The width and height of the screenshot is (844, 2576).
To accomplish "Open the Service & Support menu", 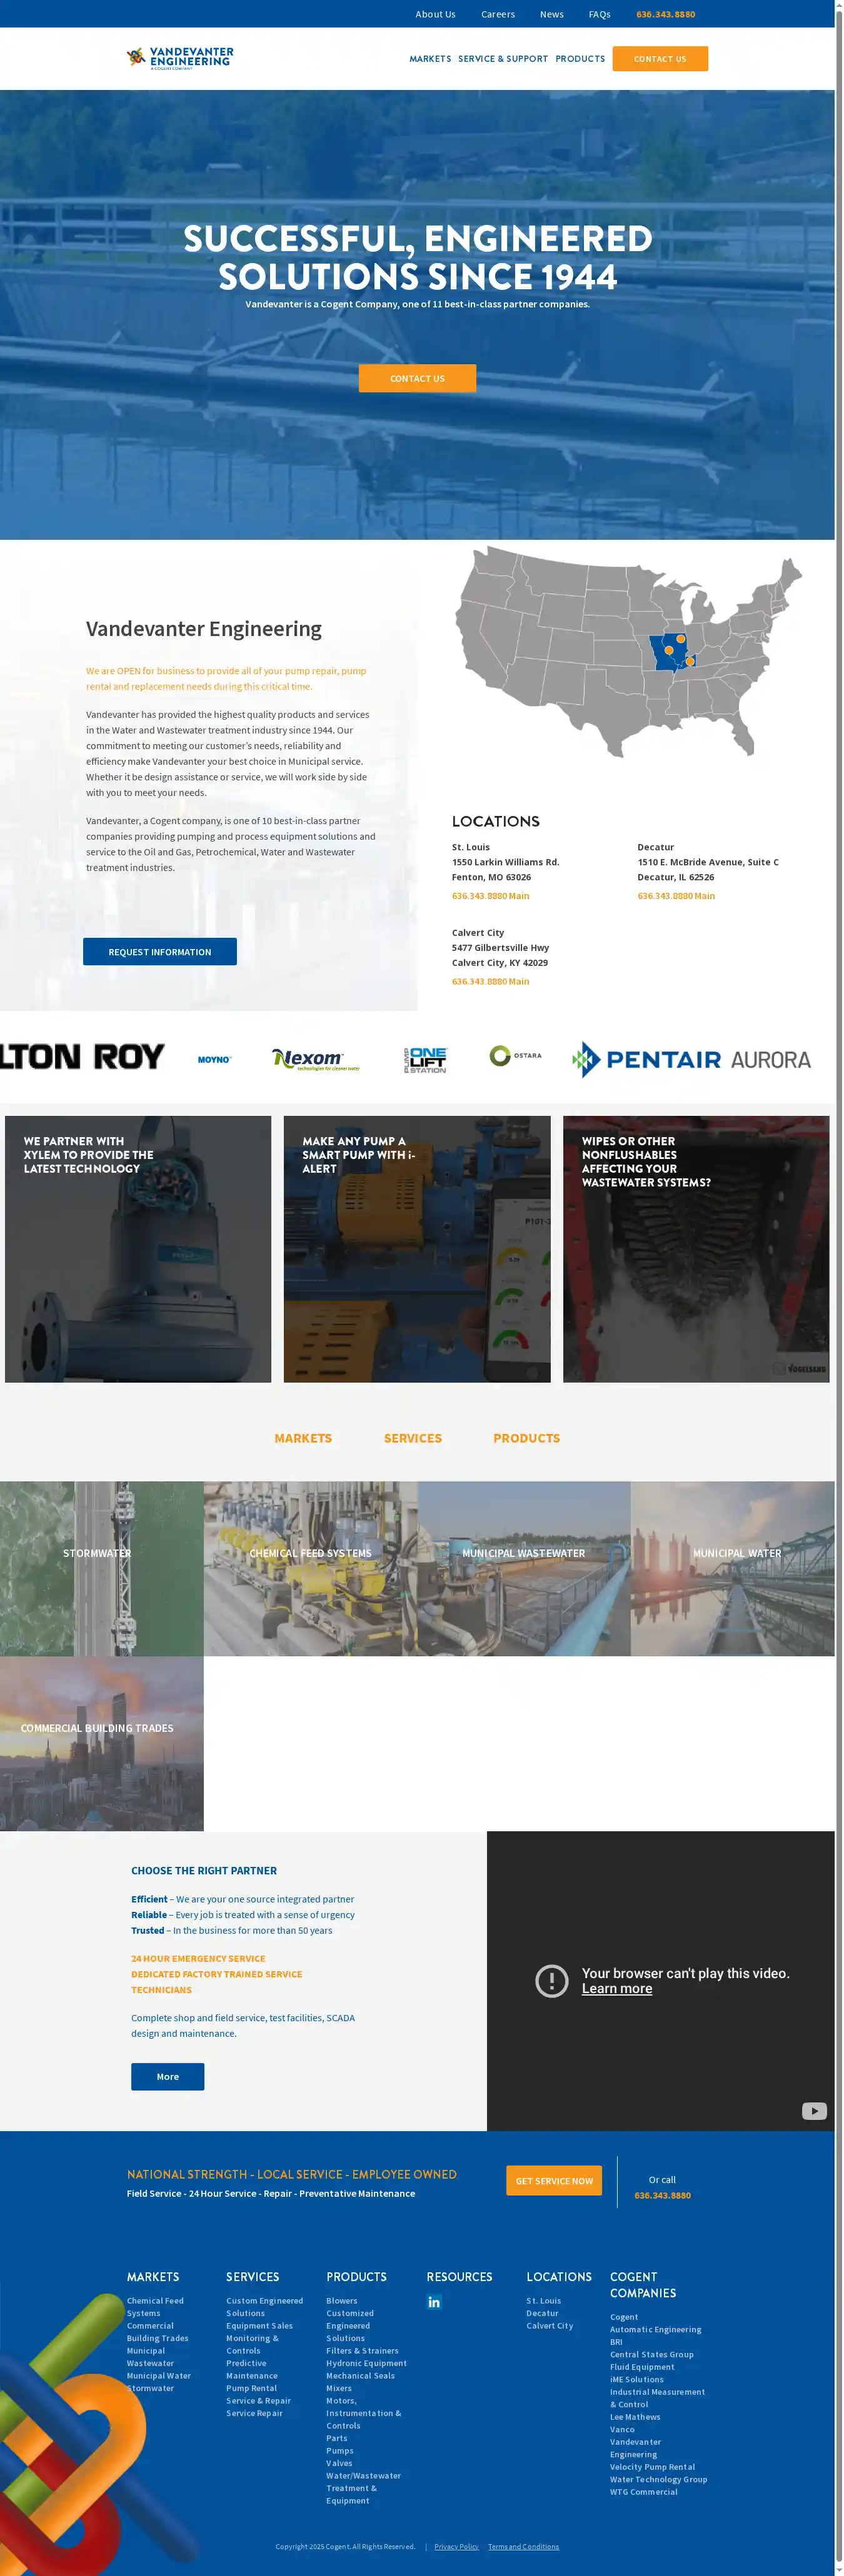I will 503,59.
